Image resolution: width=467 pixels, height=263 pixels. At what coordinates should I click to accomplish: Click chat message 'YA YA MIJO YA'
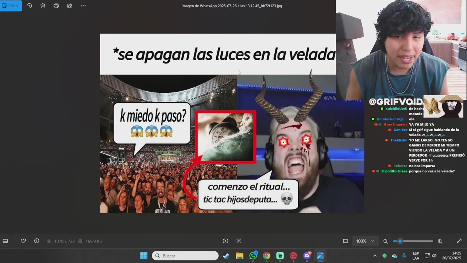pyautogui.click(x=421, y=125)
